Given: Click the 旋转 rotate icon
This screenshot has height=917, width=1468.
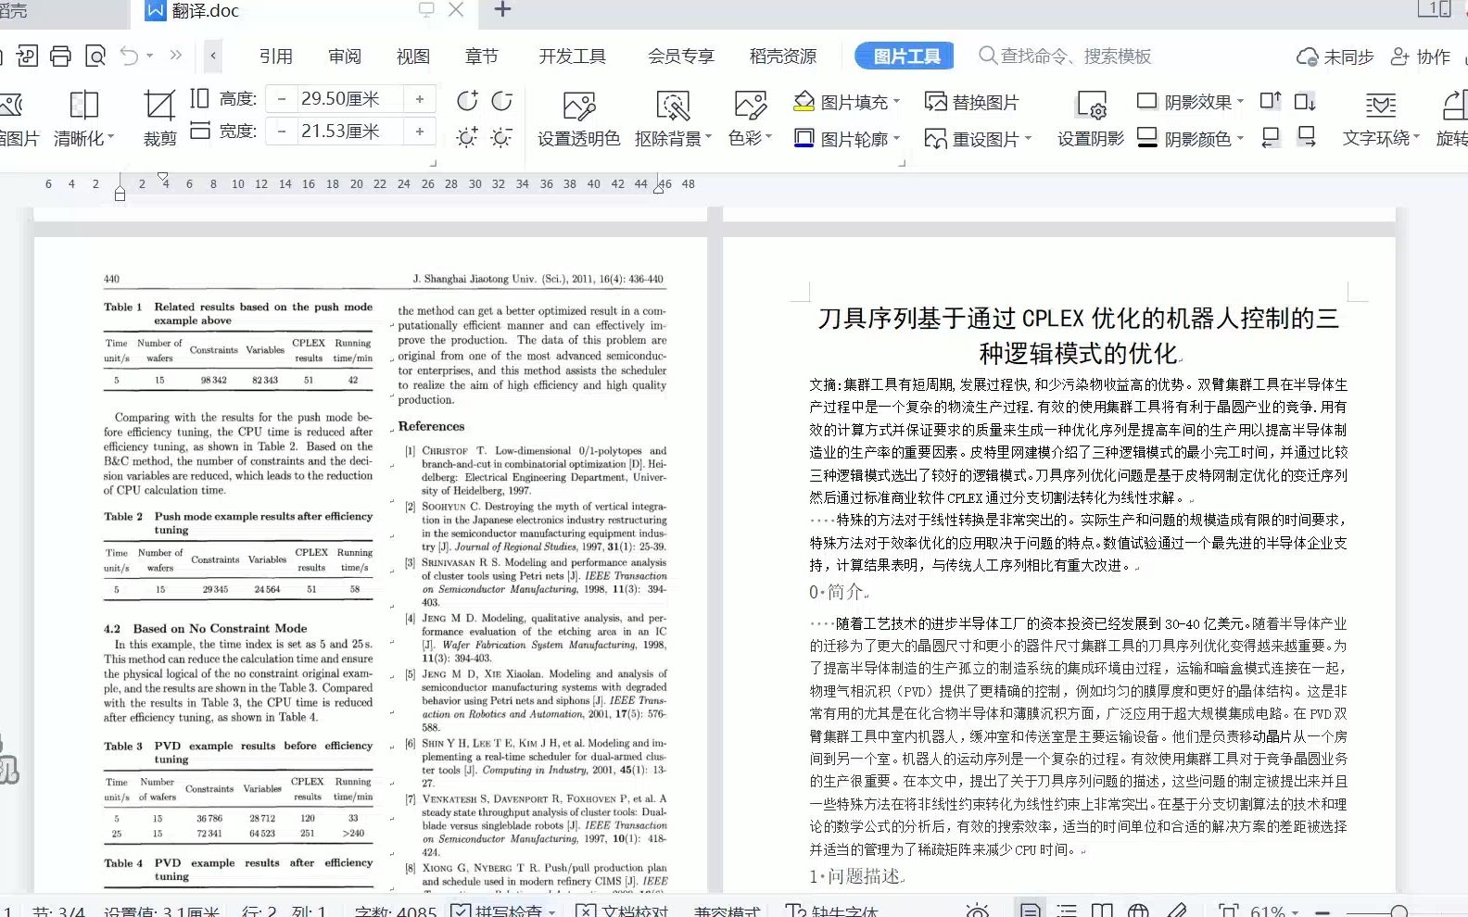Looking at the screenshot, I should [x=1452, y=119].
